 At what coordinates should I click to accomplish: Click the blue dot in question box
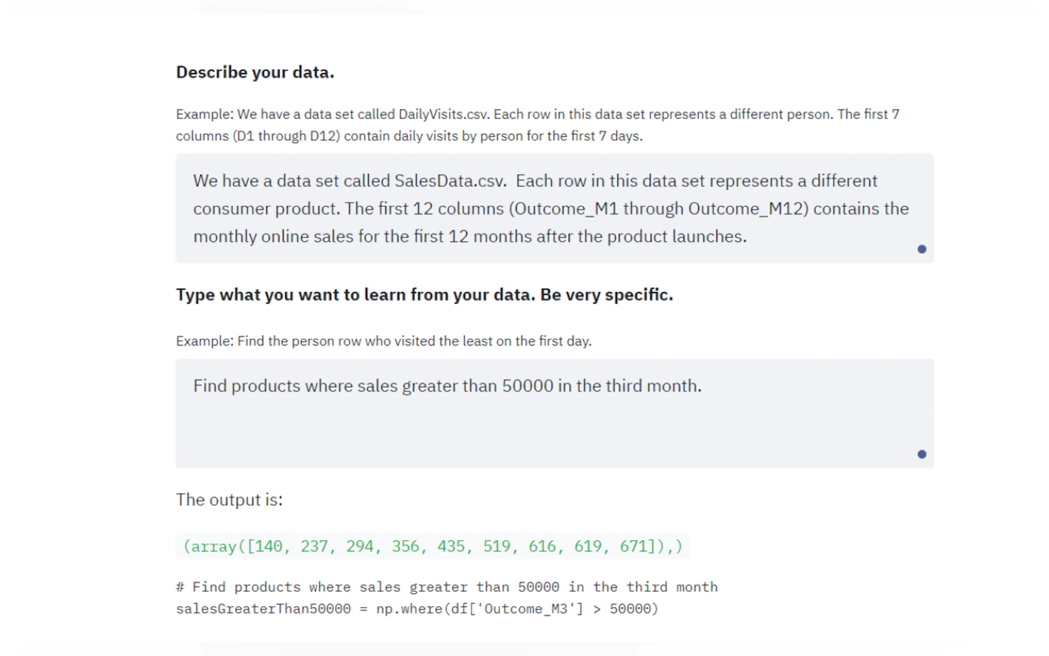point(921,454)
